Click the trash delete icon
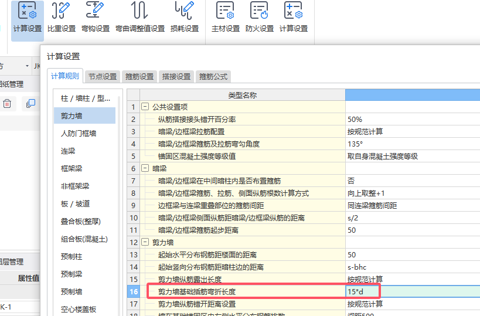Viewport: 480px width, 316px height. [x=7, y=104]
